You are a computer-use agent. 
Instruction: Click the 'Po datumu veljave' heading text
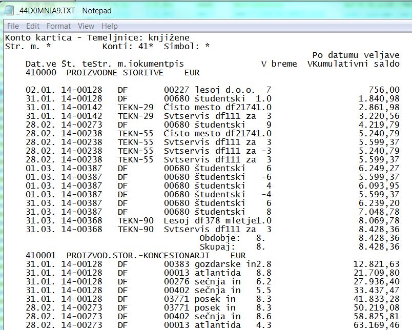click(356, 55)
